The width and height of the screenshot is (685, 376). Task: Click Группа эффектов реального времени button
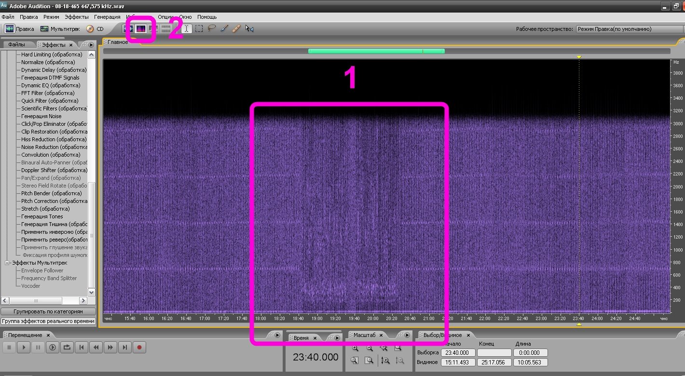48,321
